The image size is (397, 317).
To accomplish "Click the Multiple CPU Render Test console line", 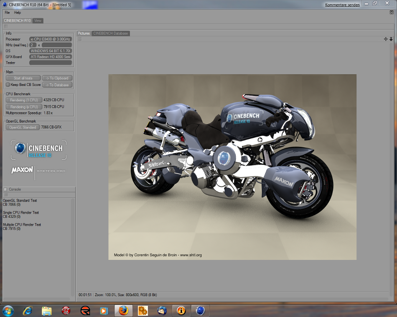I will click(x=22, y=225).
